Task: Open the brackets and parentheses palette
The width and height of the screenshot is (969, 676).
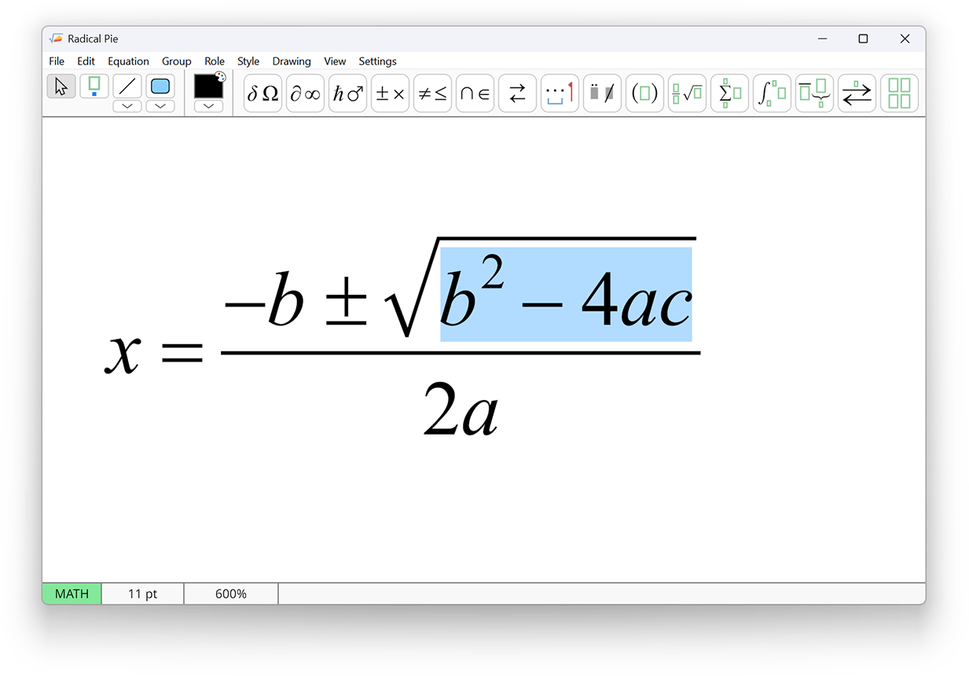Action: pyautogui.click(x=644, y=93)
